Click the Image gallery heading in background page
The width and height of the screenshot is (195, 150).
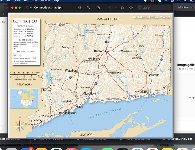pyautogui.click(x=186, y=65)
